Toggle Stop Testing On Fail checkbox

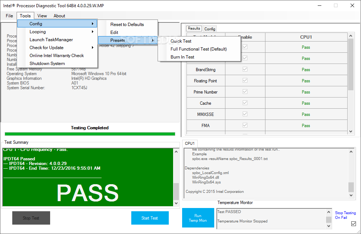(354, 224)
